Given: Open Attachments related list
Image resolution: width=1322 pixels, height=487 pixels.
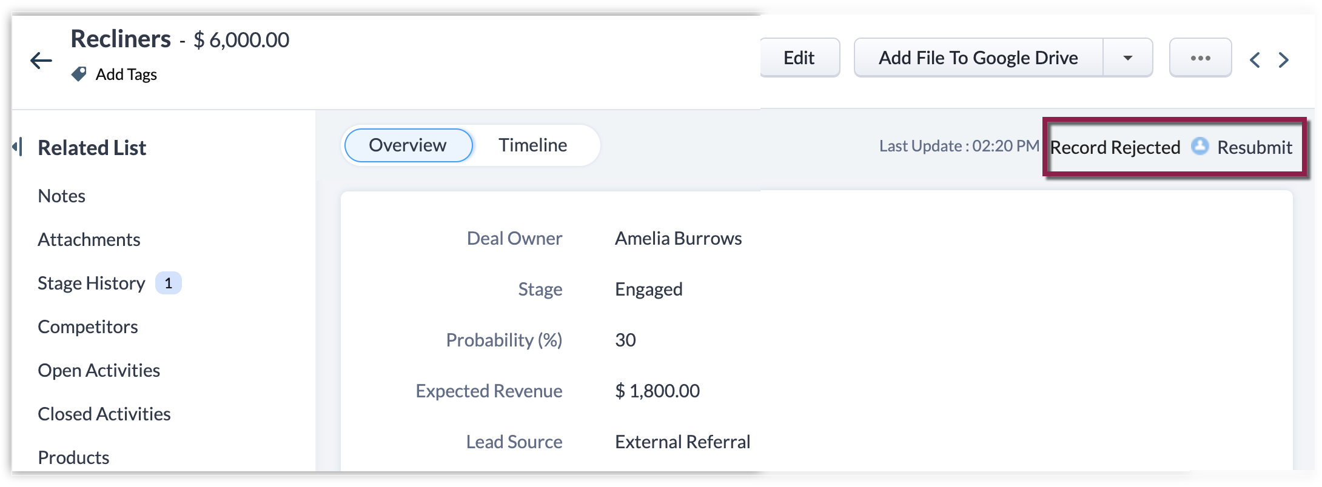Looking at the screenshot, I should pyautogui.click(x=89, y=240).
